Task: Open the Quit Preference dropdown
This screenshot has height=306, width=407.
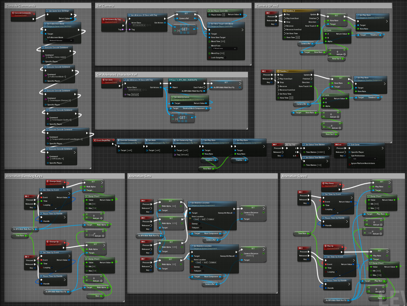Action: click(364, 159)
